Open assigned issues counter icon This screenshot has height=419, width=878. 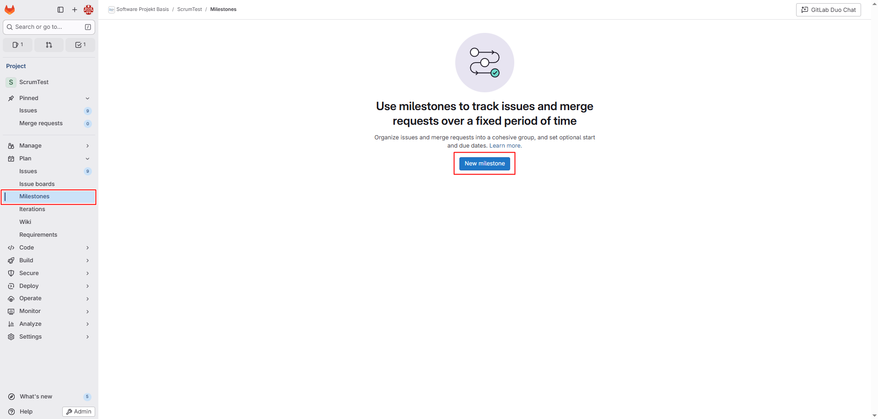[x=18, y=45]
